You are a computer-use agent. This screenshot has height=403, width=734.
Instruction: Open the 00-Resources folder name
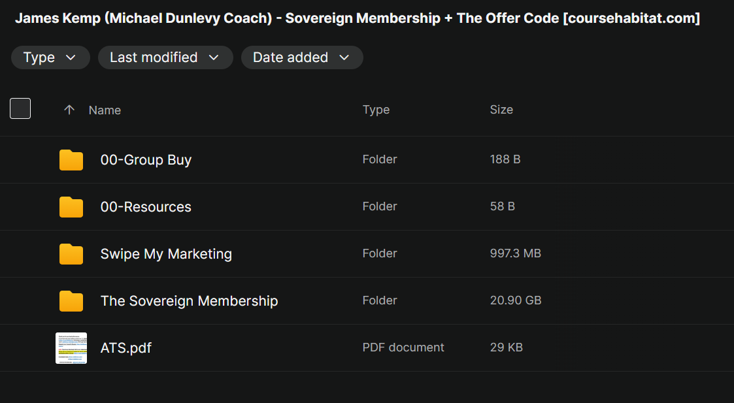point(146,207)
